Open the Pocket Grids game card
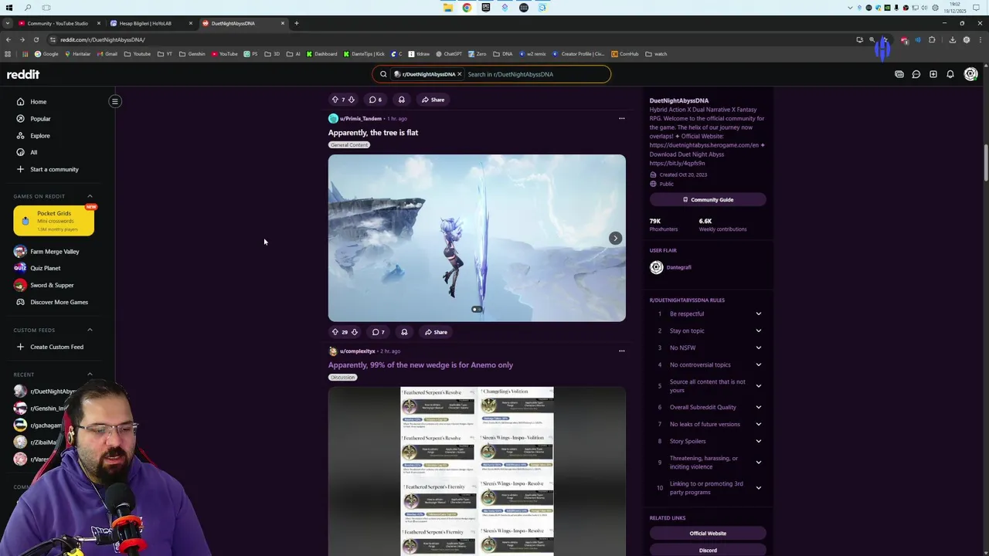Viewport: 989px width, 556px height. click(54, 220)
